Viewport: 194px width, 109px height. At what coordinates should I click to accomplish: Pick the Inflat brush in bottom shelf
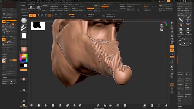click(80, 106)
